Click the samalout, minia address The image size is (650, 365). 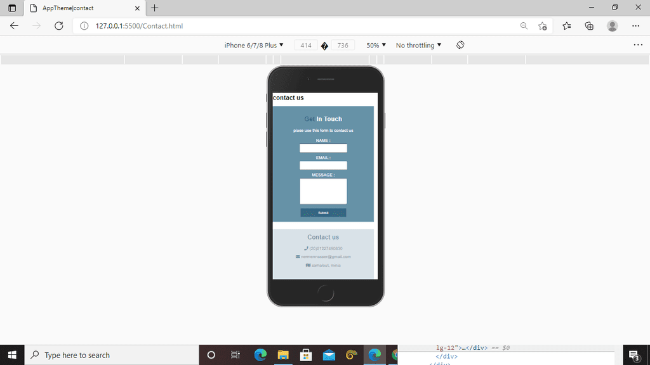click(326, 266)
